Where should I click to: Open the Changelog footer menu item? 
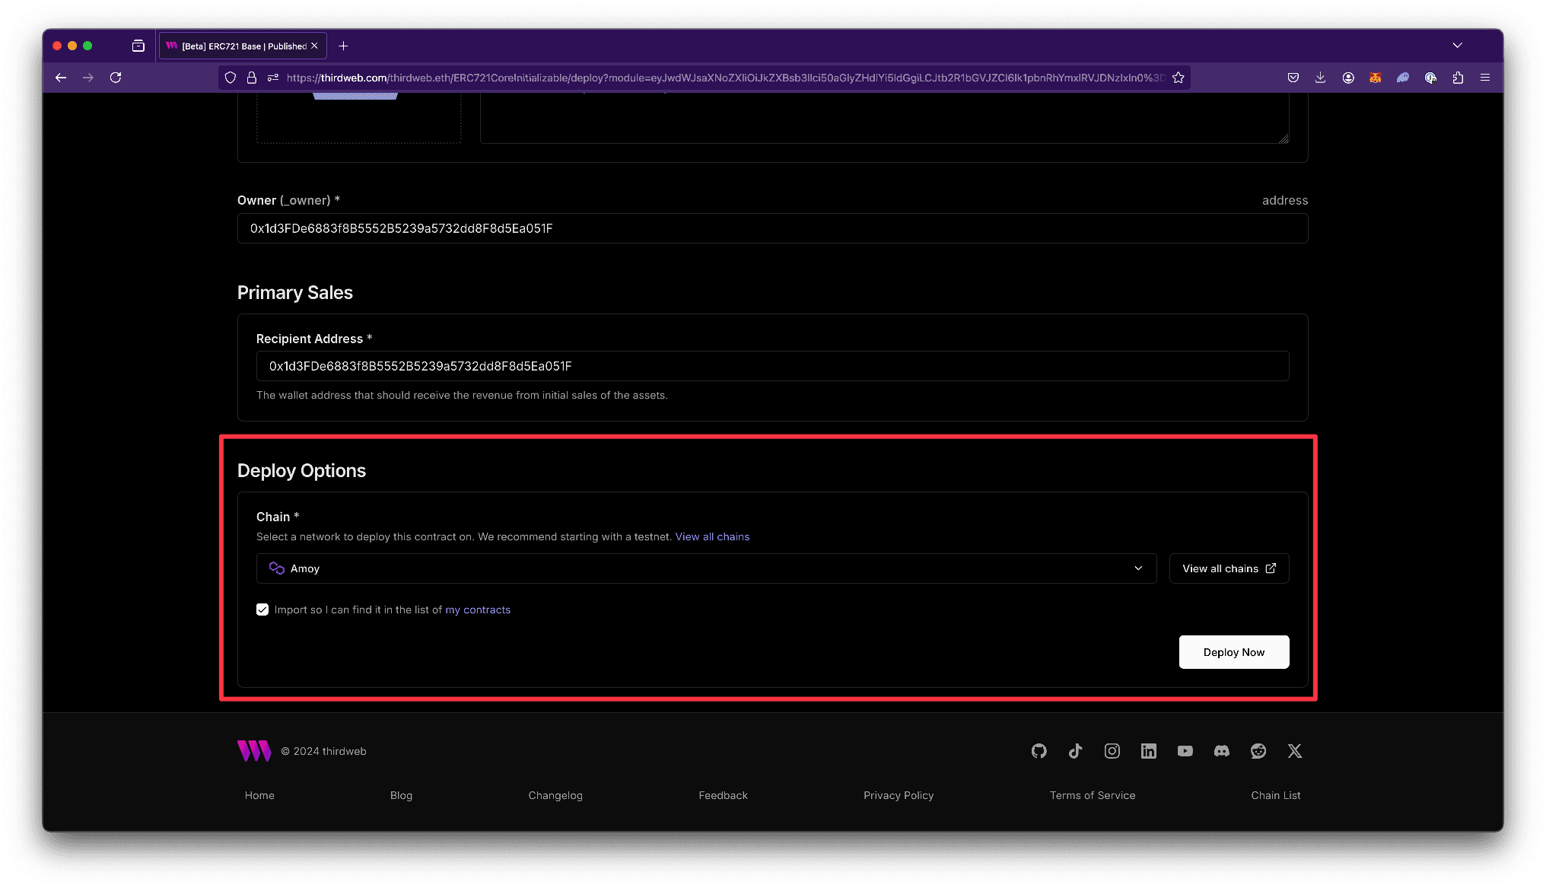tap(555, 794)
